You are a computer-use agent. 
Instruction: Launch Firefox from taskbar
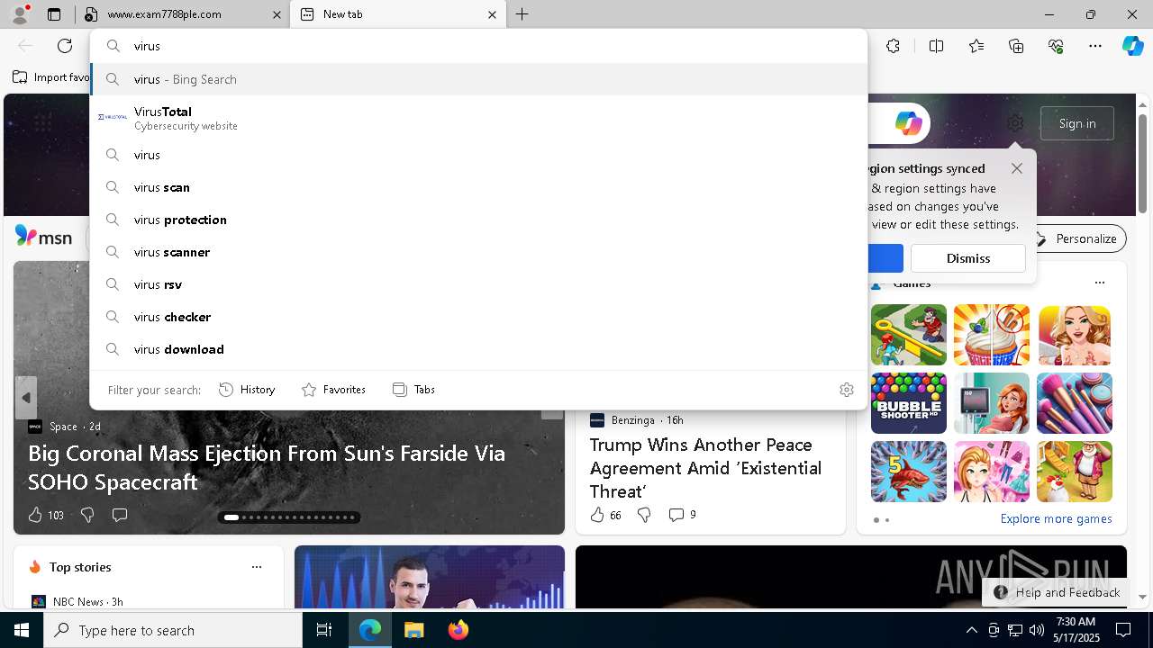tap(458, 630)
